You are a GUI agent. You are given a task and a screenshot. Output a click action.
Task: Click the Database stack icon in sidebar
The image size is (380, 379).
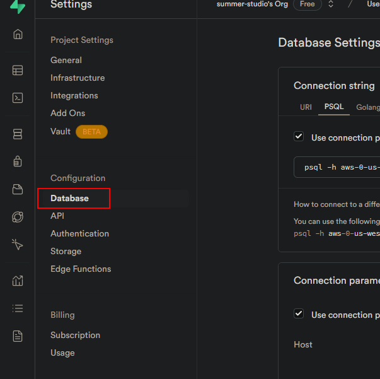coord(18,134)
